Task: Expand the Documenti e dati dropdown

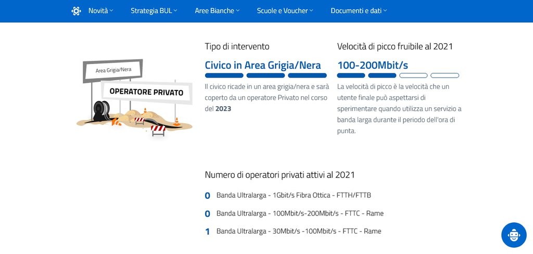Action: tap(359, 11)
